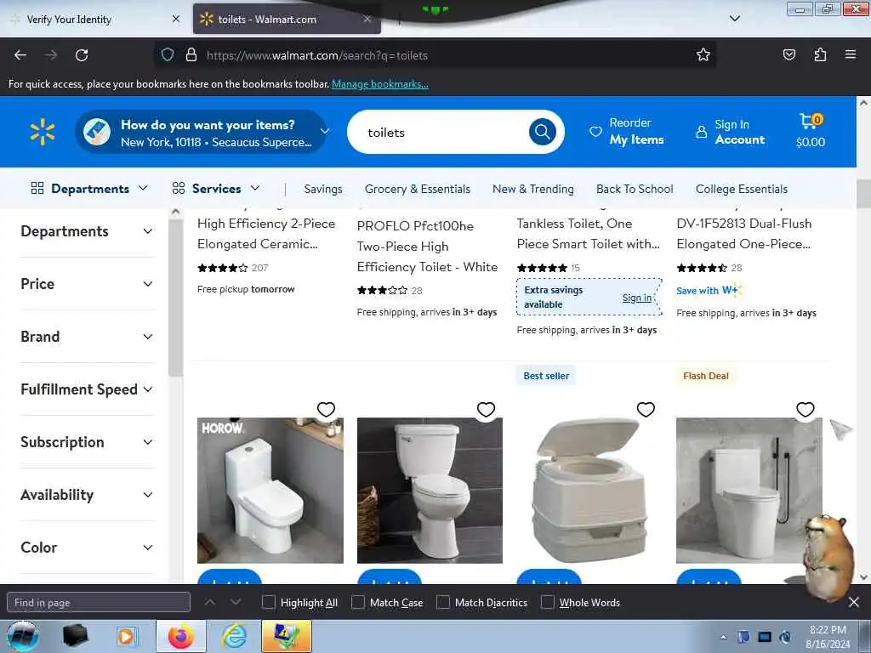
Task: Close the find bar
Action: pyautogui.click(x=854, y=602)
